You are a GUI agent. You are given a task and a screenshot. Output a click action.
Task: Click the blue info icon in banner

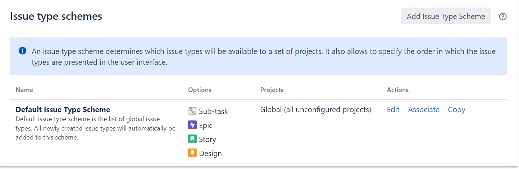tap(22, 51)
